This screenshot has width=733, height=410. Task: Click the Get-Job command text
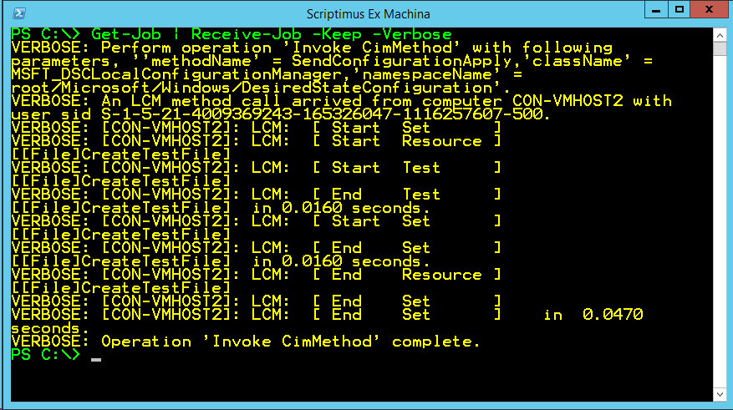coord(123,34)
